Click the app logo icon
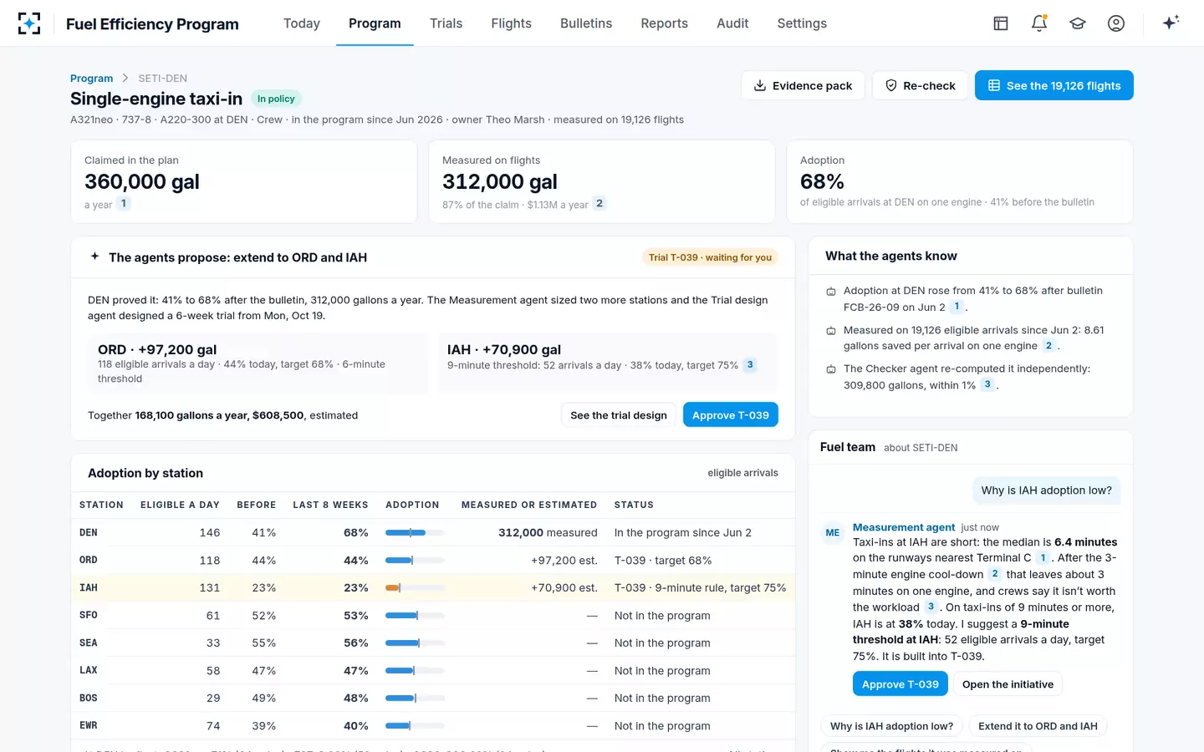The image size is (1204, 752). tap(29, 23)
